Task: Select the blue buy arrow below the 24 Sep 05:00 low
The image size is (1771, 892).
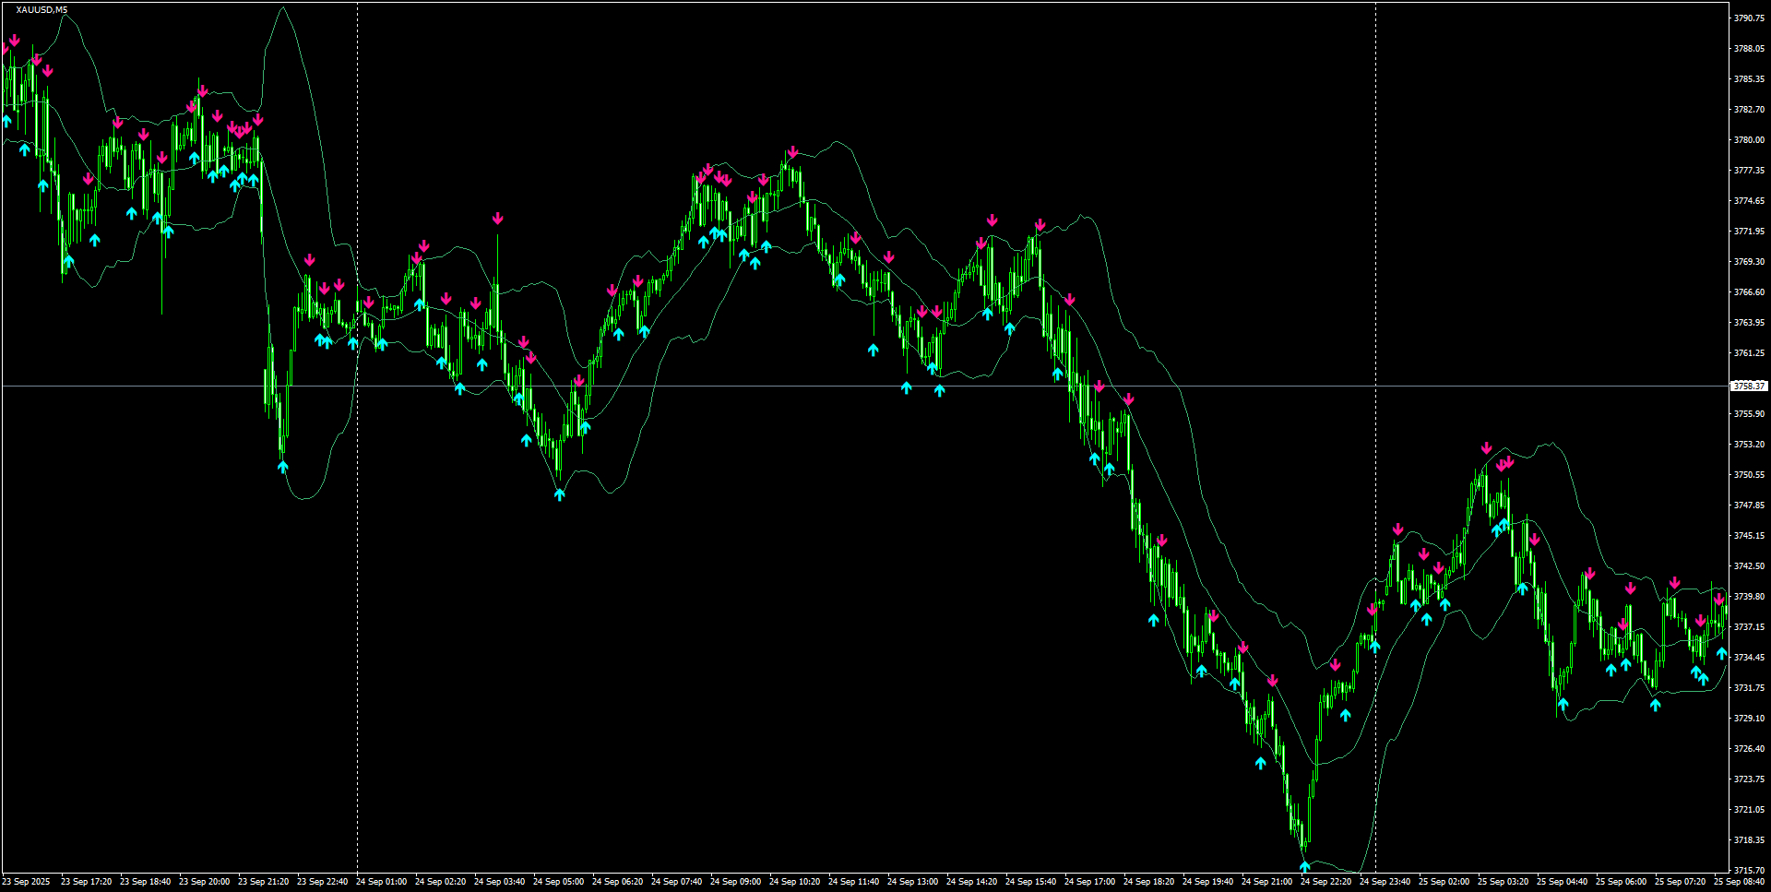Action: pyautogui.click(x=560, y=494)
